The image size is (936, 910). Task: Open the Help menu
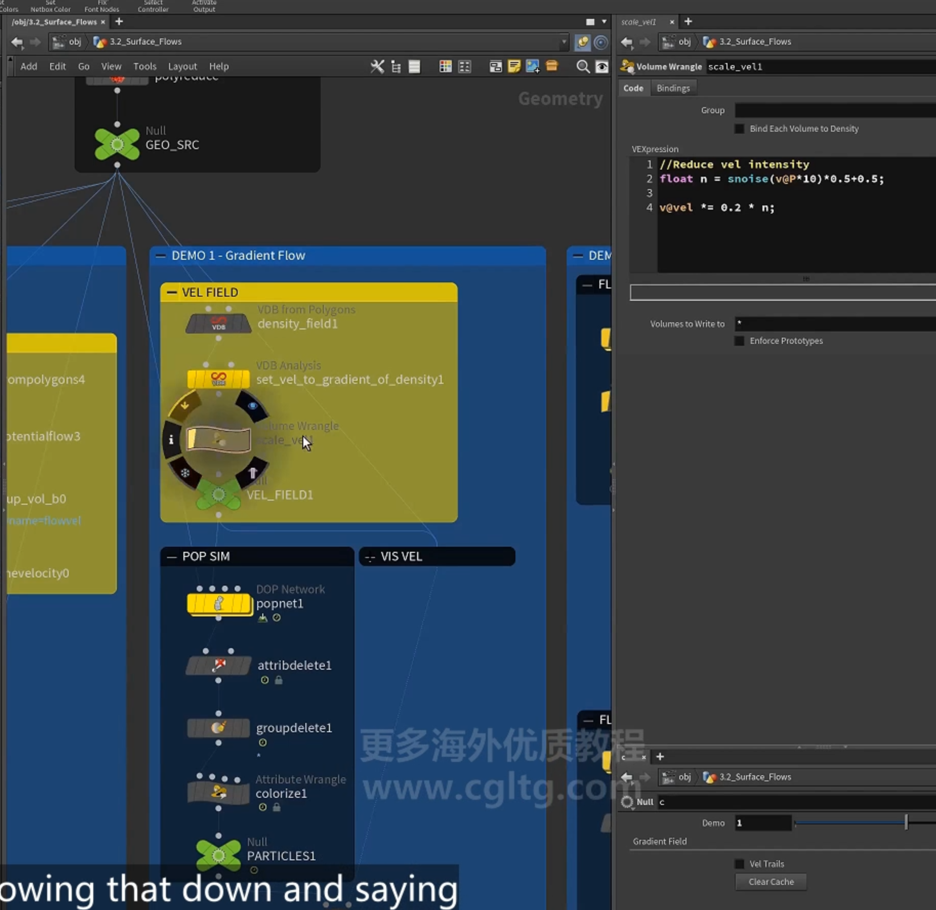(219, 67)
